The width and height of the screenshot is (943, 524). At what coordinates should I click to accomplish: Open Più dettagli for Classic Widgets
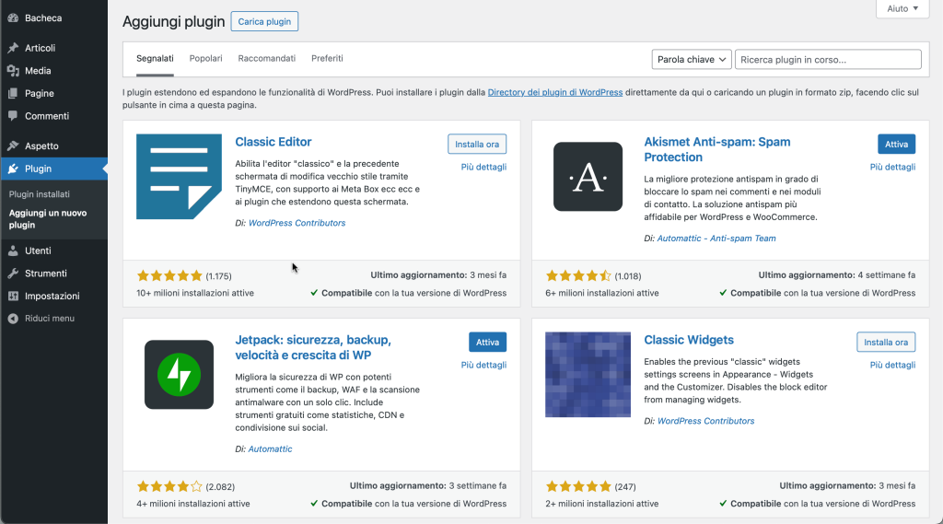(x=892, y=365)
